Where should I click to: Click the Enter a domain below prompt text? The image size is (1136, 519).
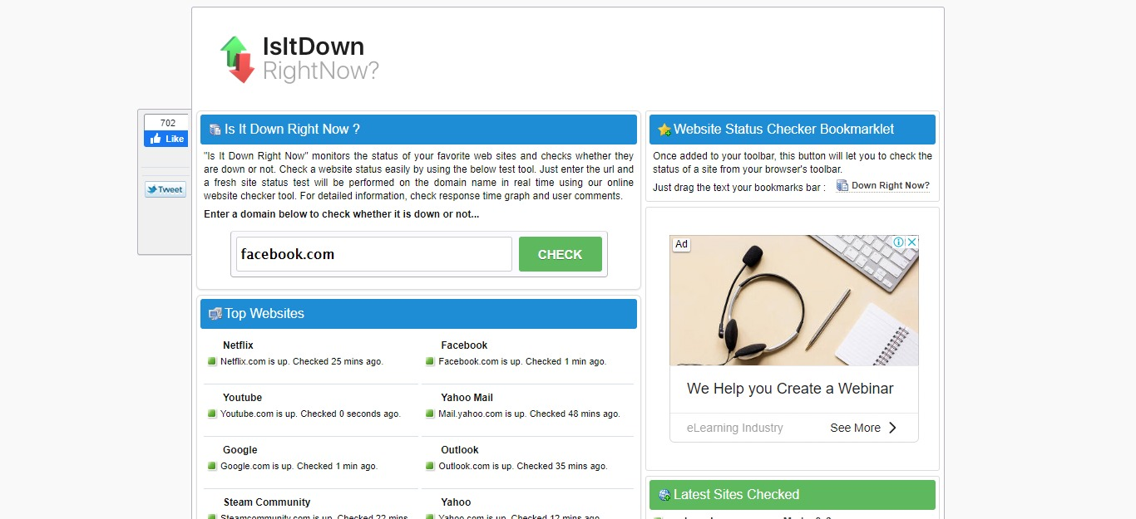point(341,214)
